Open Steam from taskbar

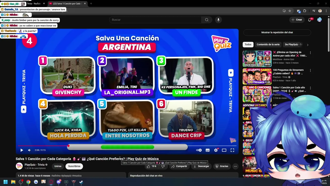(81, 182)
